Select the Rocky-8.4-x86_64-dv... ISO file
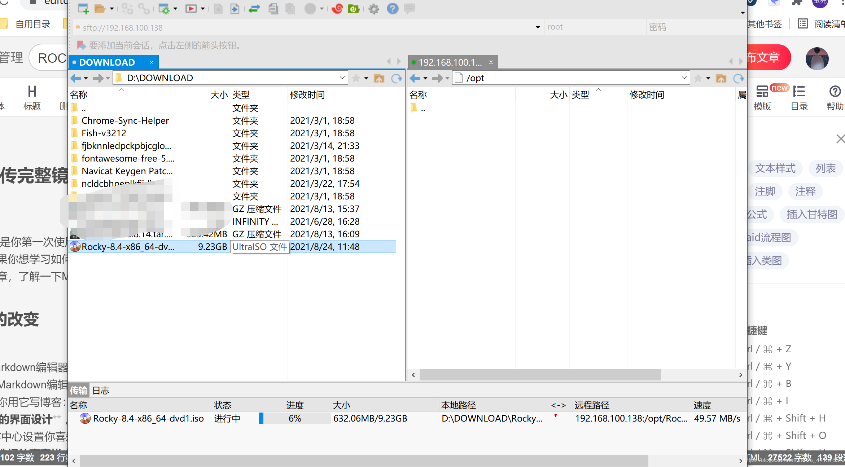 [232, 247]
